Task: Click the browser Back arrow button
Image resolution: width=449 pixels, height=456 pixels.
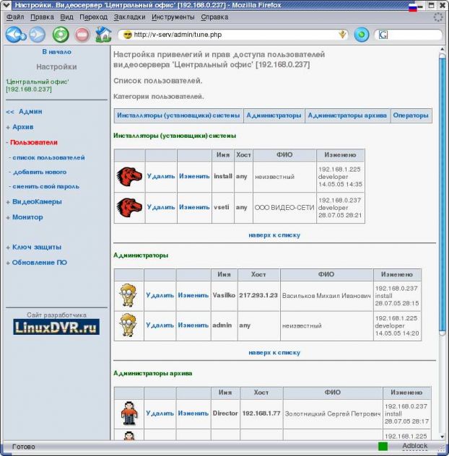Action: [x=15, y=35]
